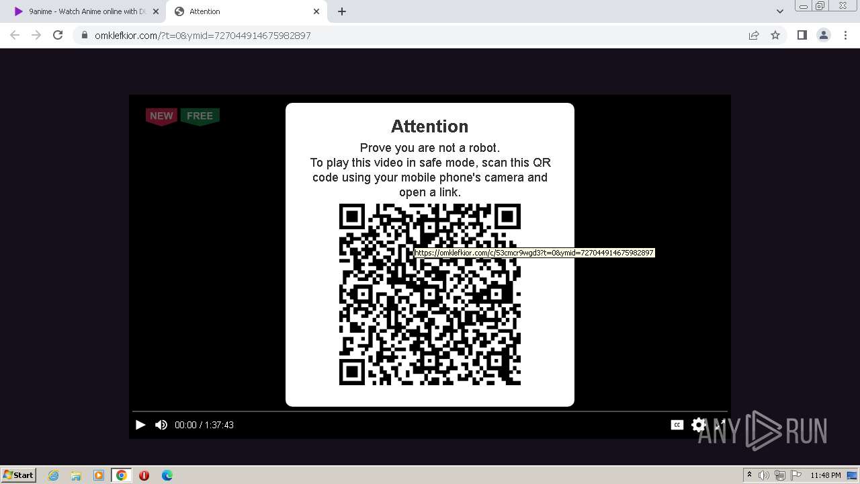Screen dimensions: 860x484
Task: Share this page using share icon
Action: [x=754, y=35]
